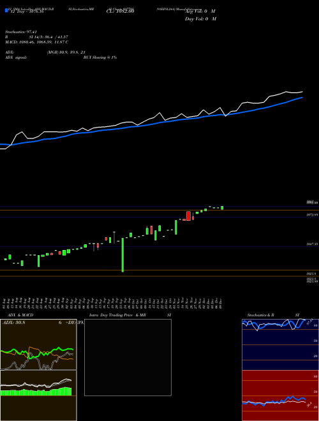Image resolution: width=319 pixels, height=421 pixels.
Task: Click the 'Day Vol: 0 M' label
Action: pyautogui.click(x=200, y=18)
